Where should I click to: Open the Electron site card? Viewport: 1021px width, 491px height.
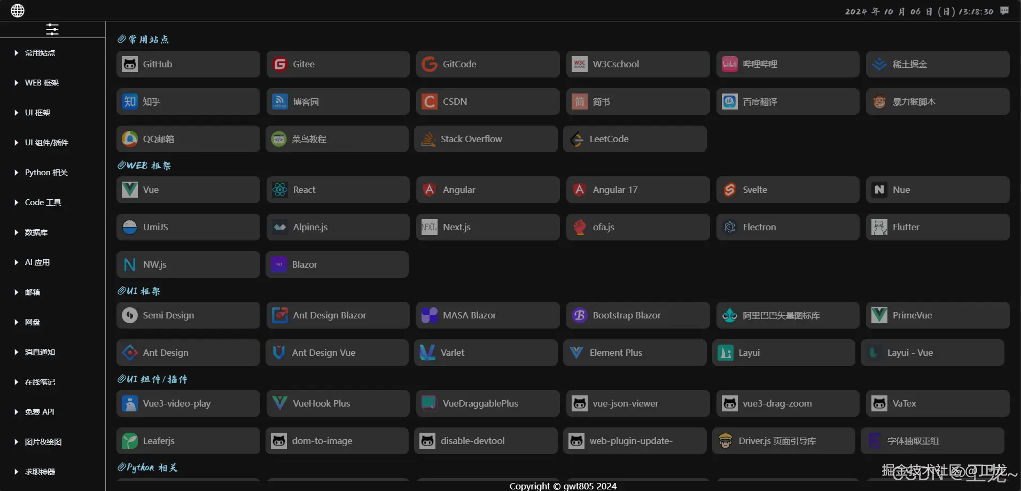coord(788,227)
